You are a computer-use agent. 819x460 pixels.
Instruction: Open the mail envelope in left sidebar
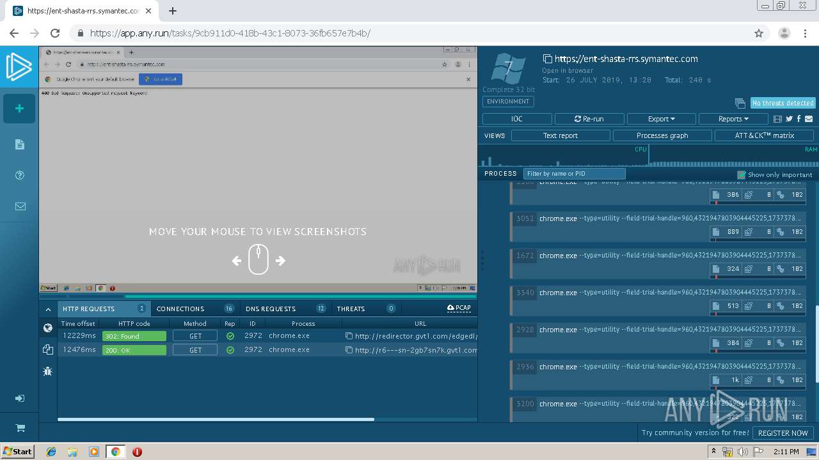click(x=20, y=206)
